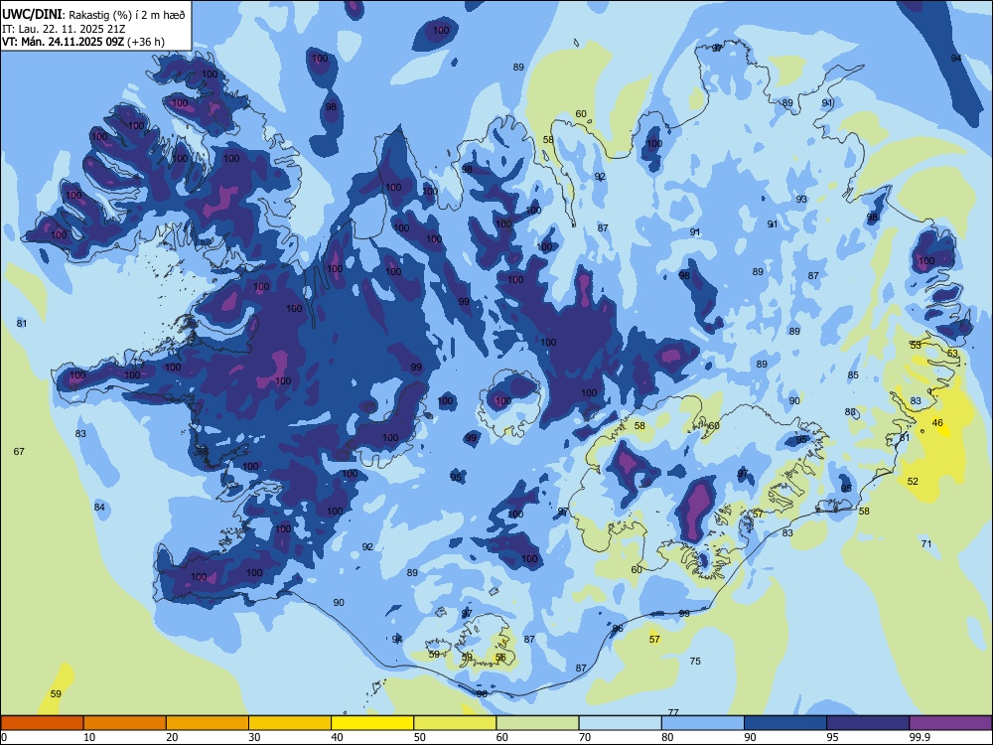
Task: Click the 70–80% pale blue legend swatch
Action: click(620, 723)
